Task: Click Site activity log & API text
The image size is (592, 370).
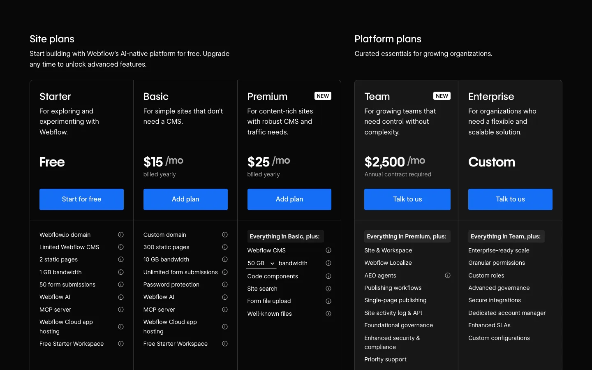Action: pos(393,313)
